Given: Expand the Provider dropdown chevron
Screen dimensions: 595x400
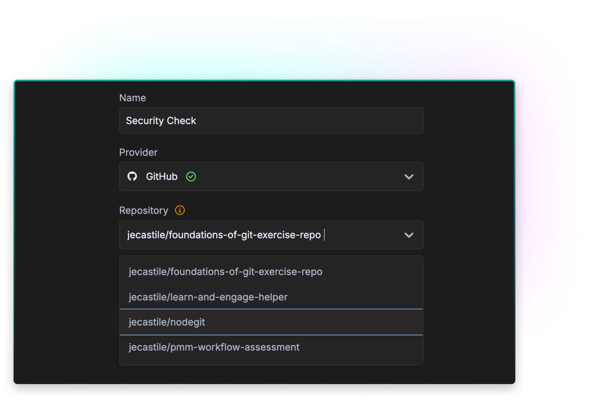Looking at the screenshot, I should pos(409,176).
